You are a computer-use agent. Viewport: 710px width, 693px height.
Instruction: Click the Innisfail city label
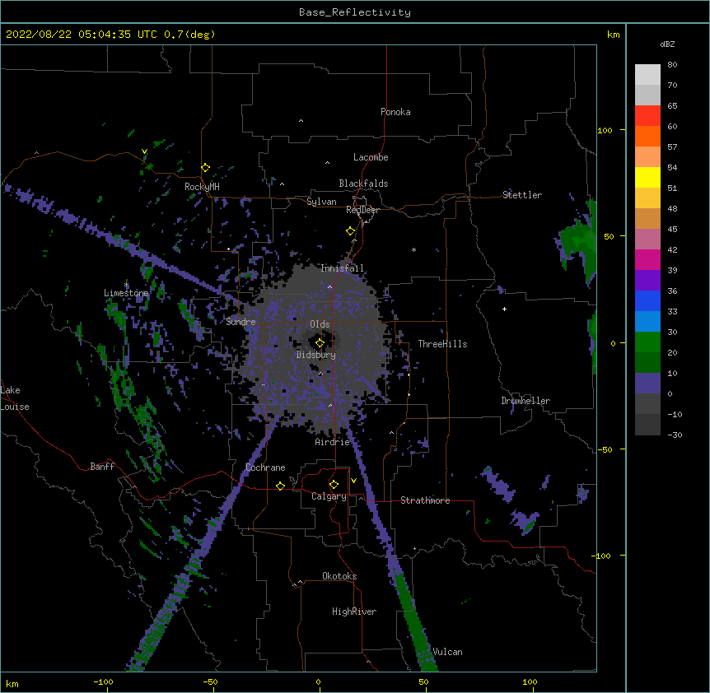tap(342, 268)
